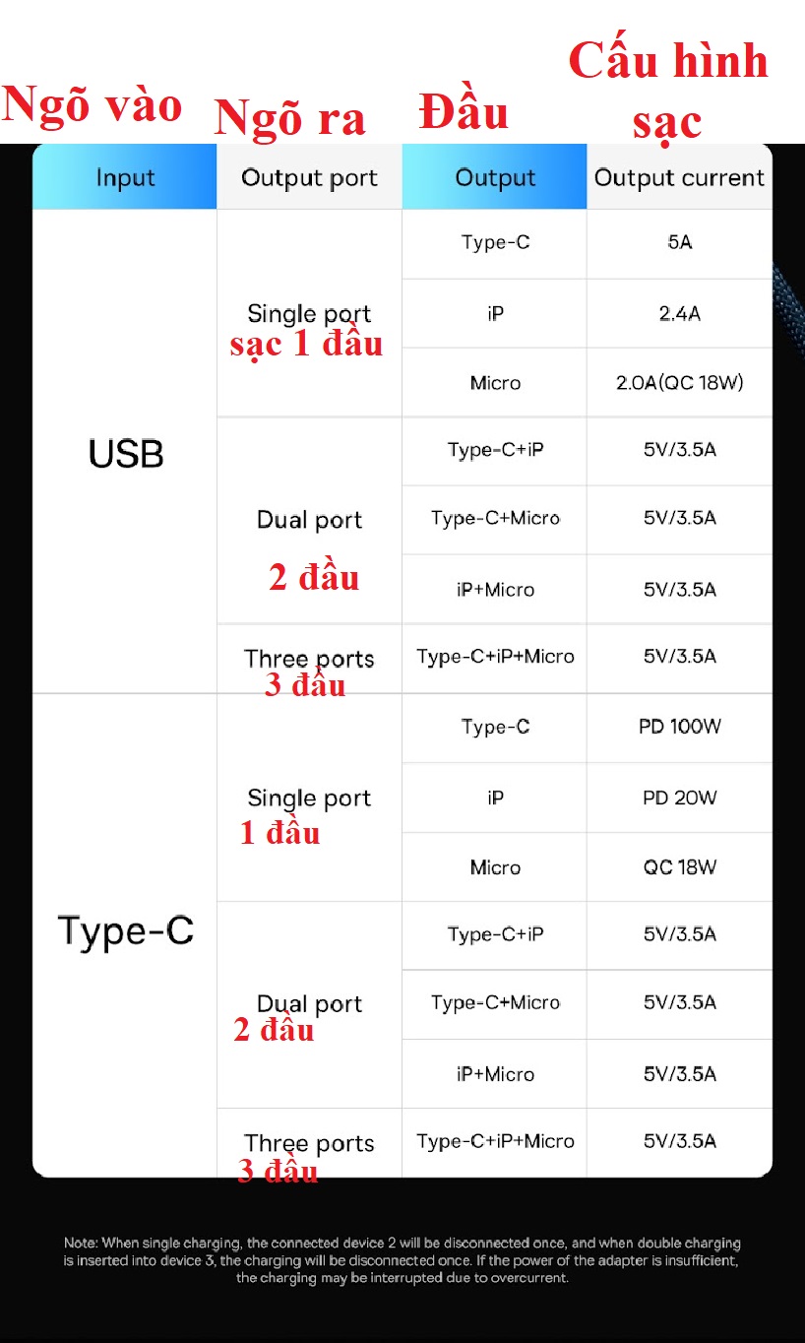805x1343 pixels.
Task: Select the Micro cell under USB single port
Action: tap(495, 383)
